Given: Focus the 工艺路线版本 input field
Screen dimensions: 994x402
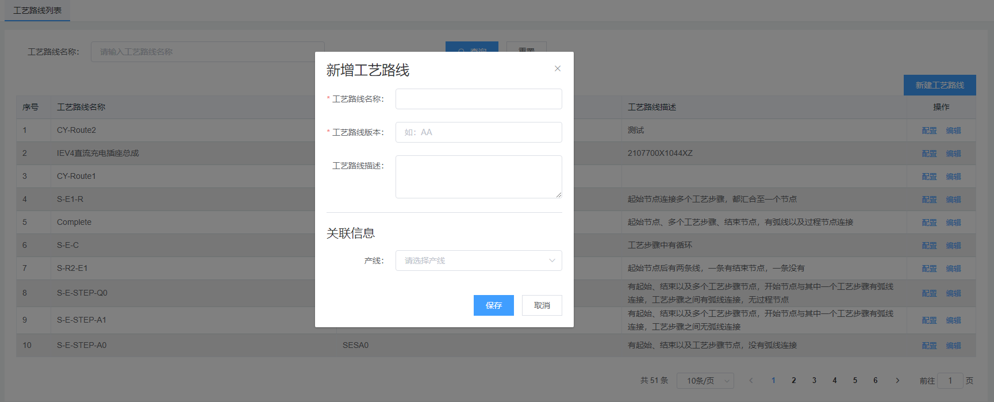Looking at the screenshot, I should tap(478, 132).
